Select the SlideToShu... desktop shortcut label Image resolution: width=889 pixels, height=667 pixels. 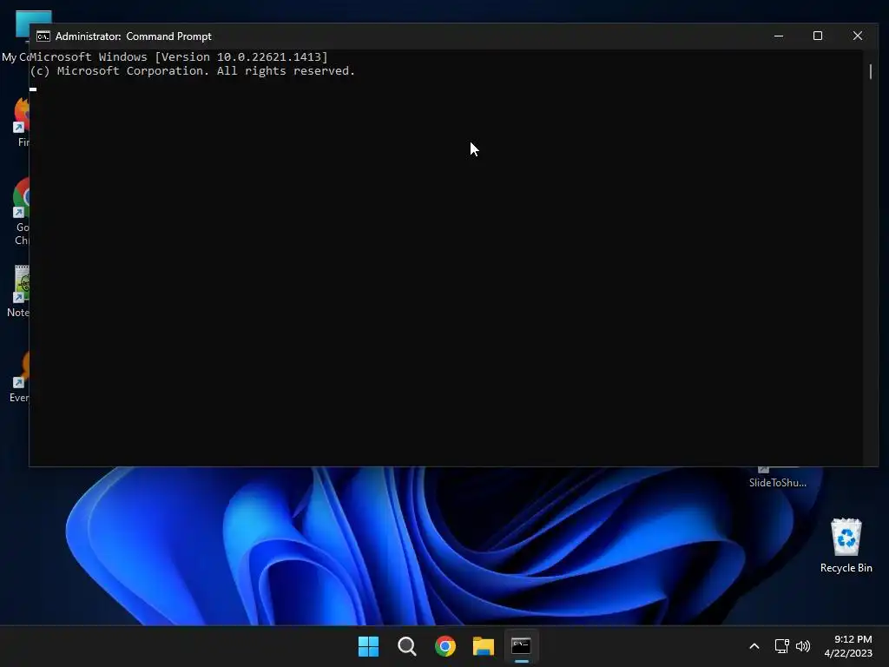click(x=777, y=483)
